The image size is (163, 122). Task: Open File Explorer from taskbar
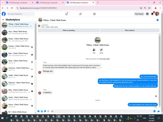pyautogui.click(x=16, y=116)
